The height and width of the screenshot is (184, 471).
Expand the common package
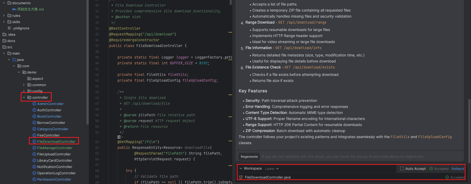[x=24, y=85]
